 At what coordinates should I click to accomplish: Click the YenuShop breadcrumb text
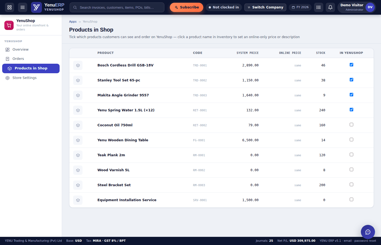(x=90, y=22)
